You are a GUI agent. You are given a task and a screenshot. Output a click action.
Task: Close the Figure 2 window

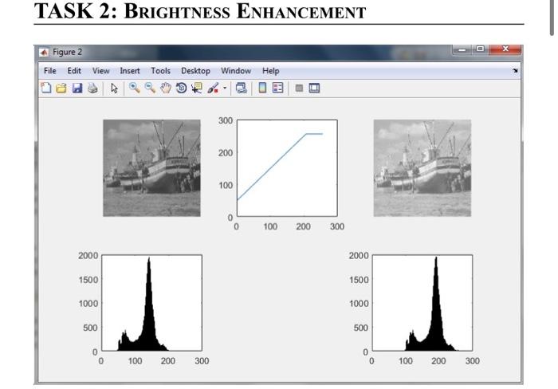coord(505,49)
